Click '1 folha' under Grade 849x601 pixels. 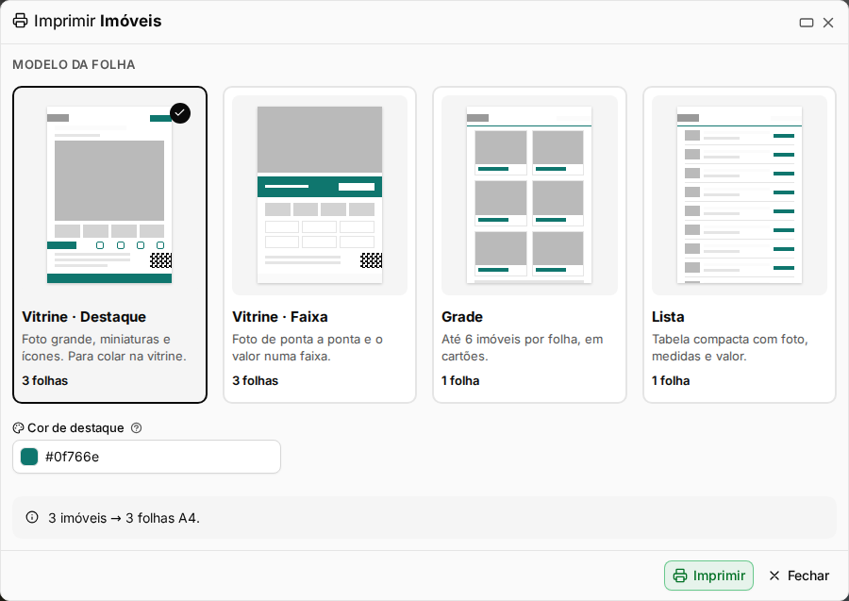click(x=460, y=380)
